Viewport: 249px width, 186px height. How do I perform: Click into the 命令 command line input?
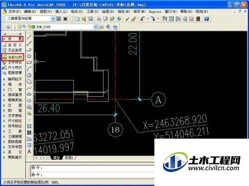93,175
